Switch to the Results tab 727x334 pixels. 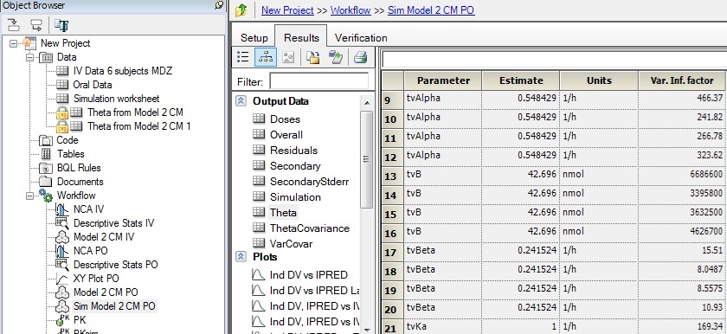[x=301, y=37]
